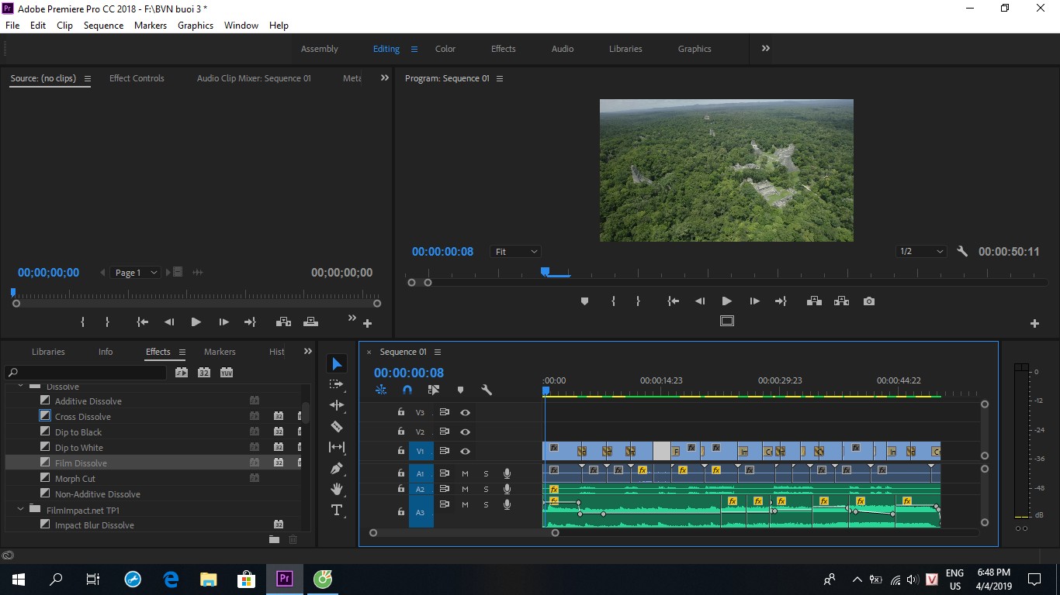Select the Pen tool
The width and height of the screenshot is (1060, 595).
[337, 468]
